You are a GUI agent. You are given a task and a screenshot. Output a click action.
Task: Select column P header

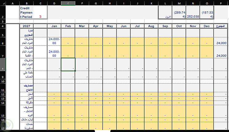(x=221, y=3)
